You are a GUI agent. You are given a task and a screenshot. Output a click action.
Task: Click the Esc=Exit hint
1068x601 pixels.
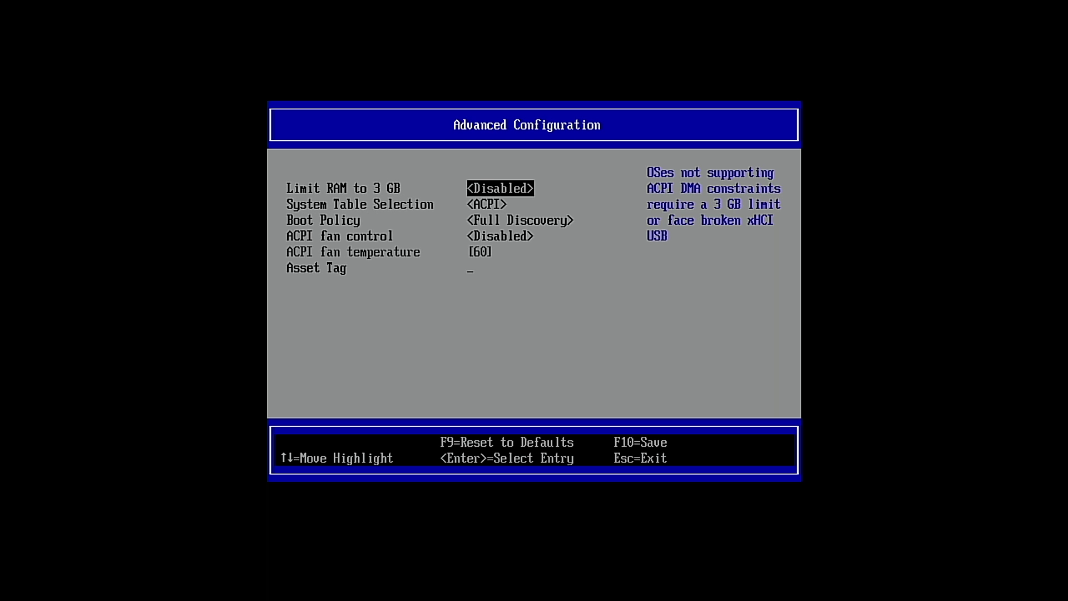click(x=640, y=459)
